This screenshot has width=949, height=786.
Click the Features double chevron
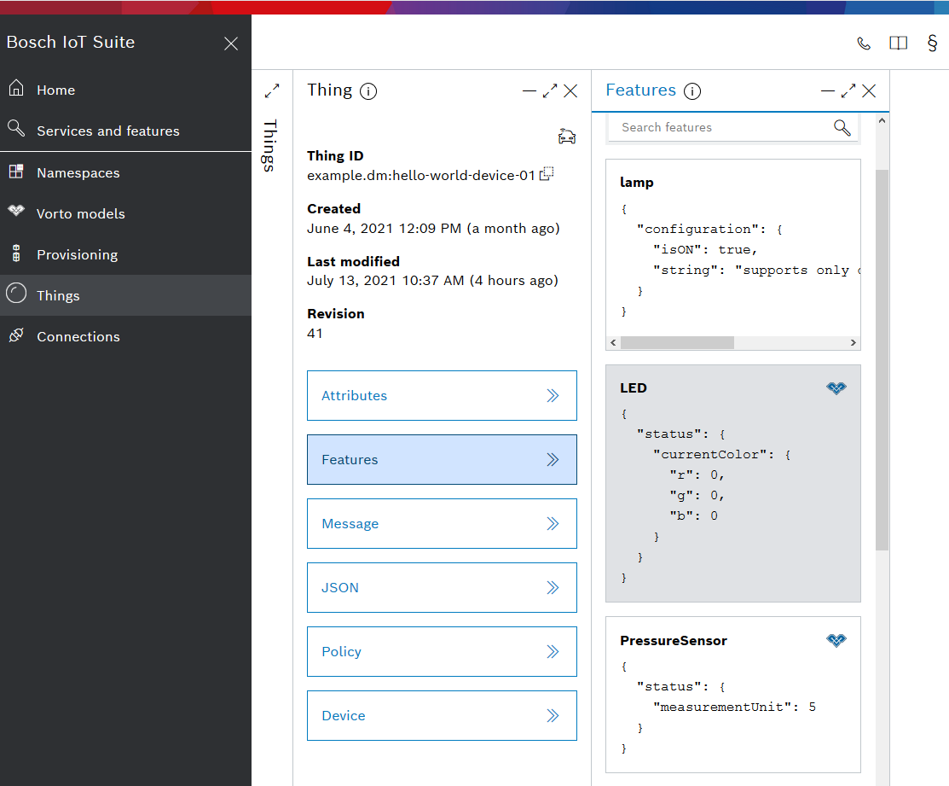553,460
